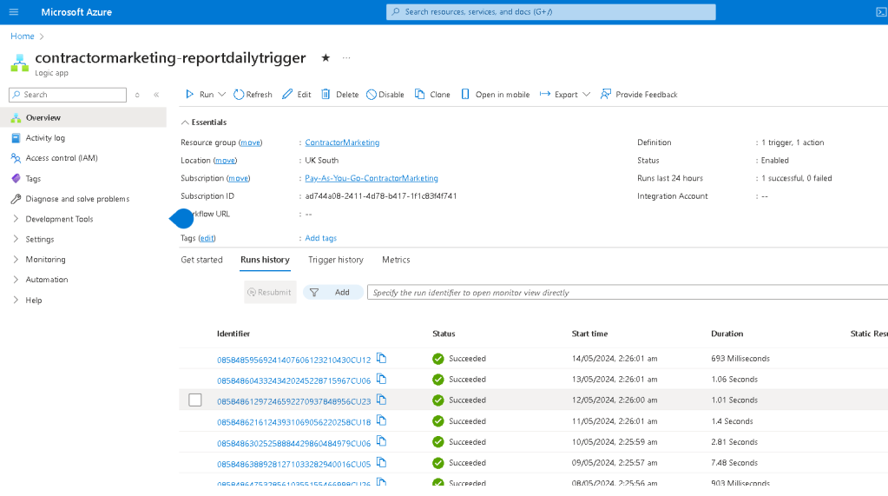The width and height of the screenshot is (888, 496).
Task: Click move link next to Resource group
Action: (x=250, y=142)
